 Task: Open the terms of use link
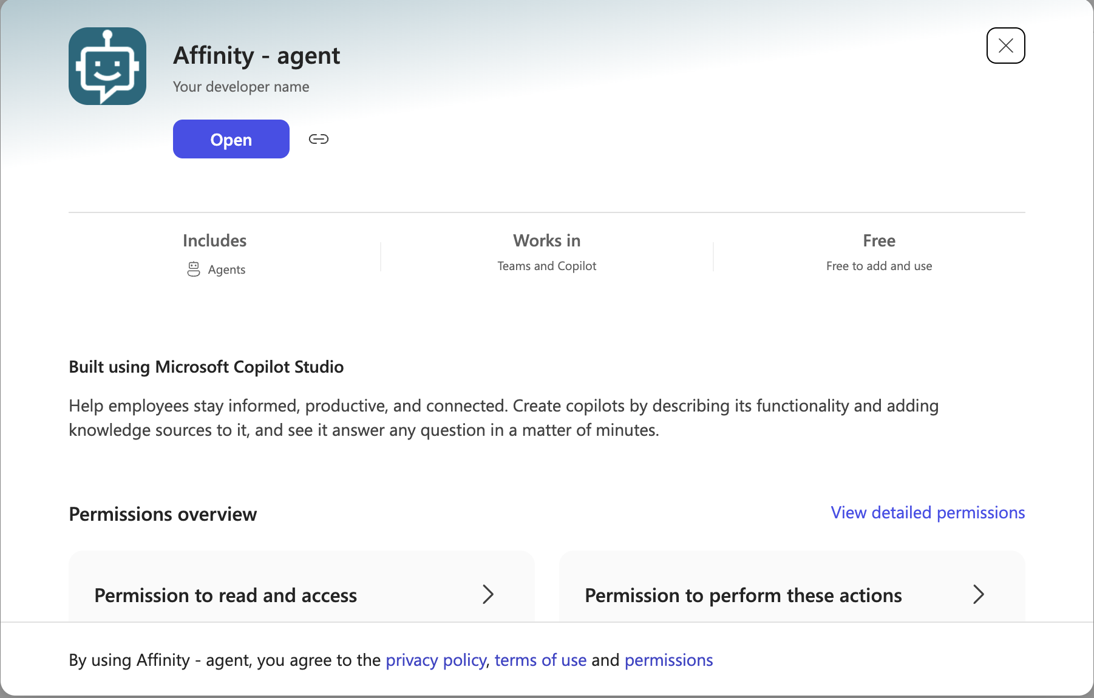tap(540, 660)
